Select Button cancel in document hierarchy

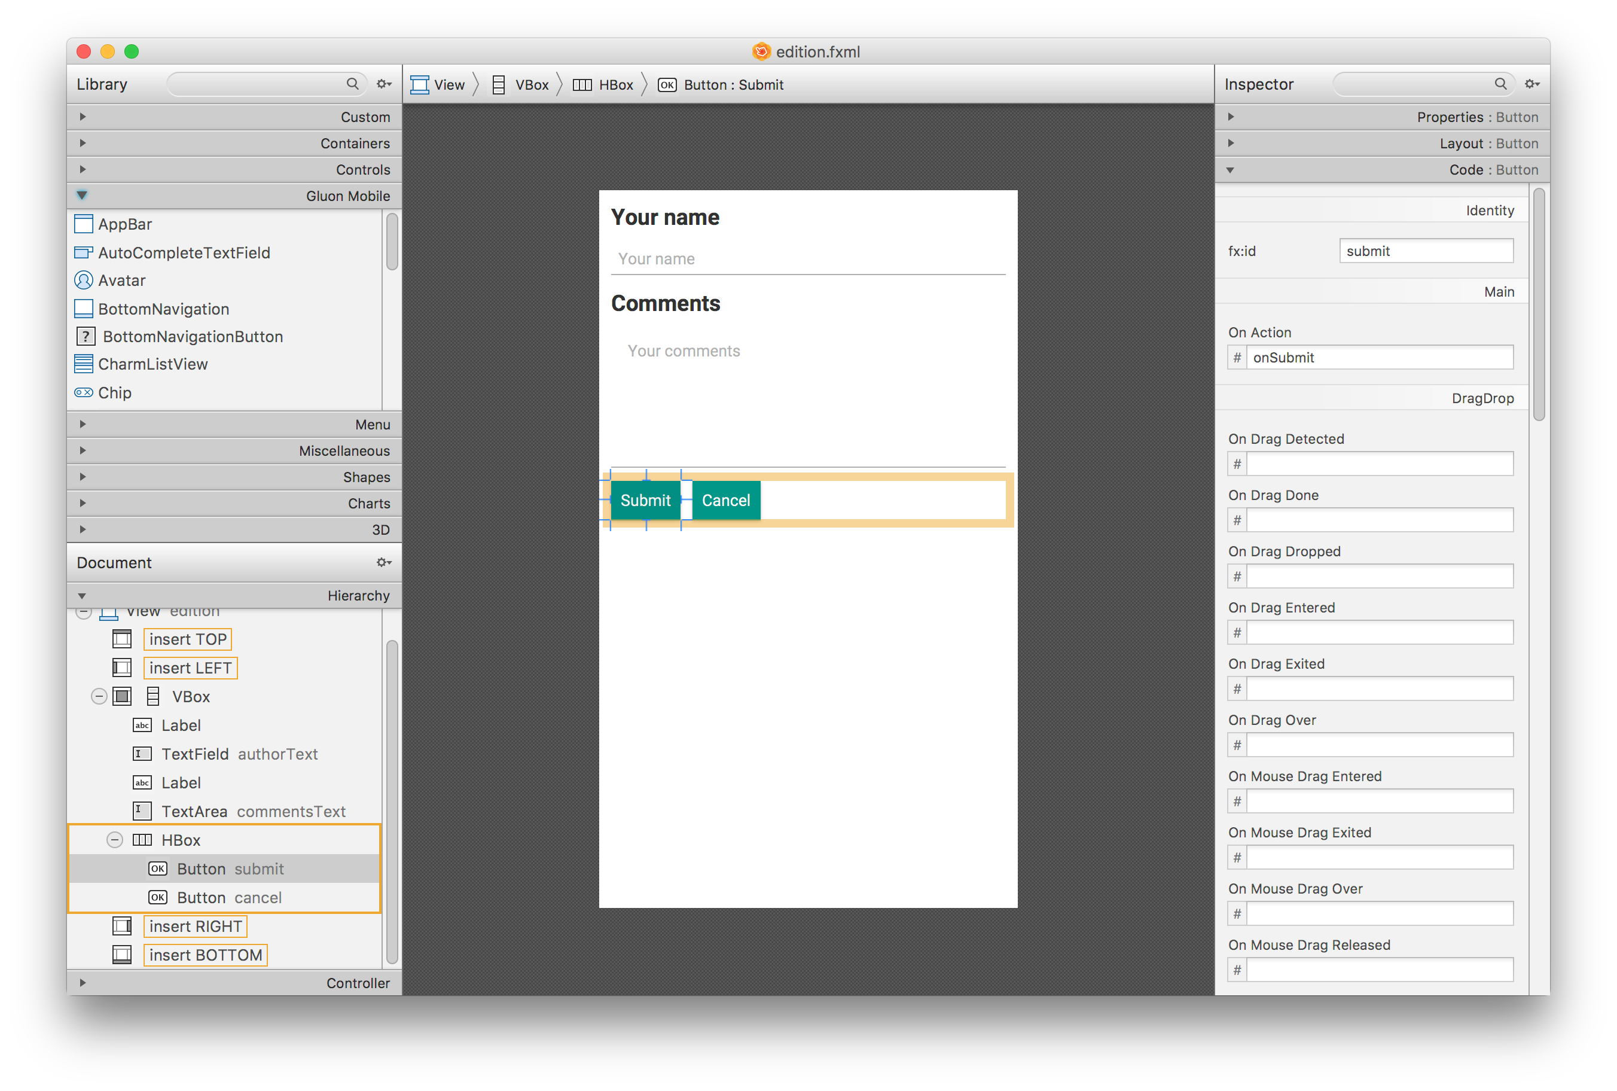point(222,896)
